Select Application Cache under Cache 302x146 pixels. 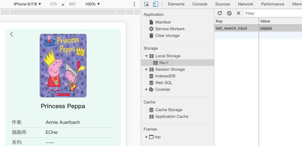pos(172,117)
